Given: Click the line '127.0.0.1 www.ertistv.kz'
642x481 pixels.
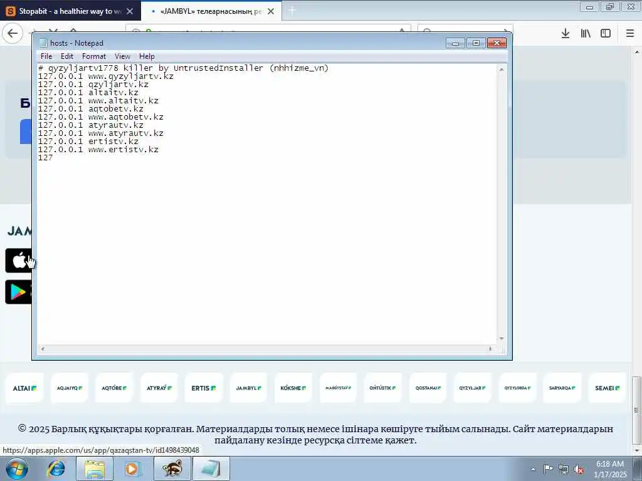Looking at the screenshot, I should pos(98,150).
